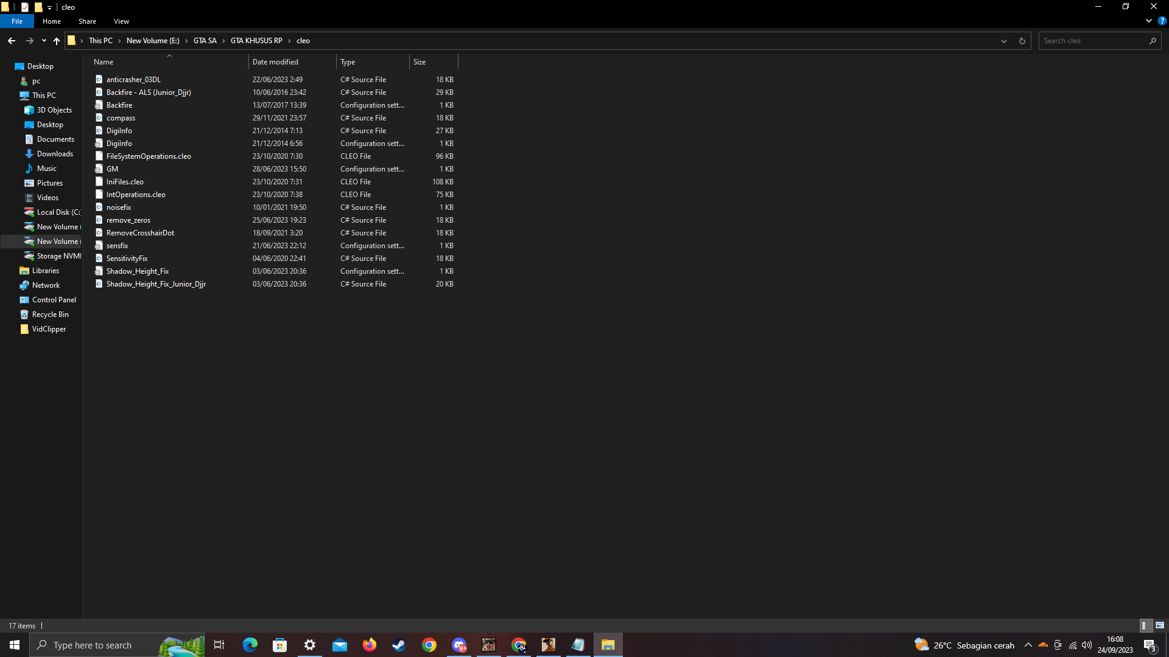
Task: Sort files by Date modified column
Action: [x=275, y=62]
